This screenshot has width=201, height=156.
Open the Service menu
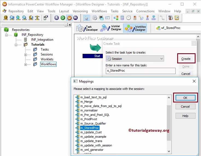pos(127,11)
